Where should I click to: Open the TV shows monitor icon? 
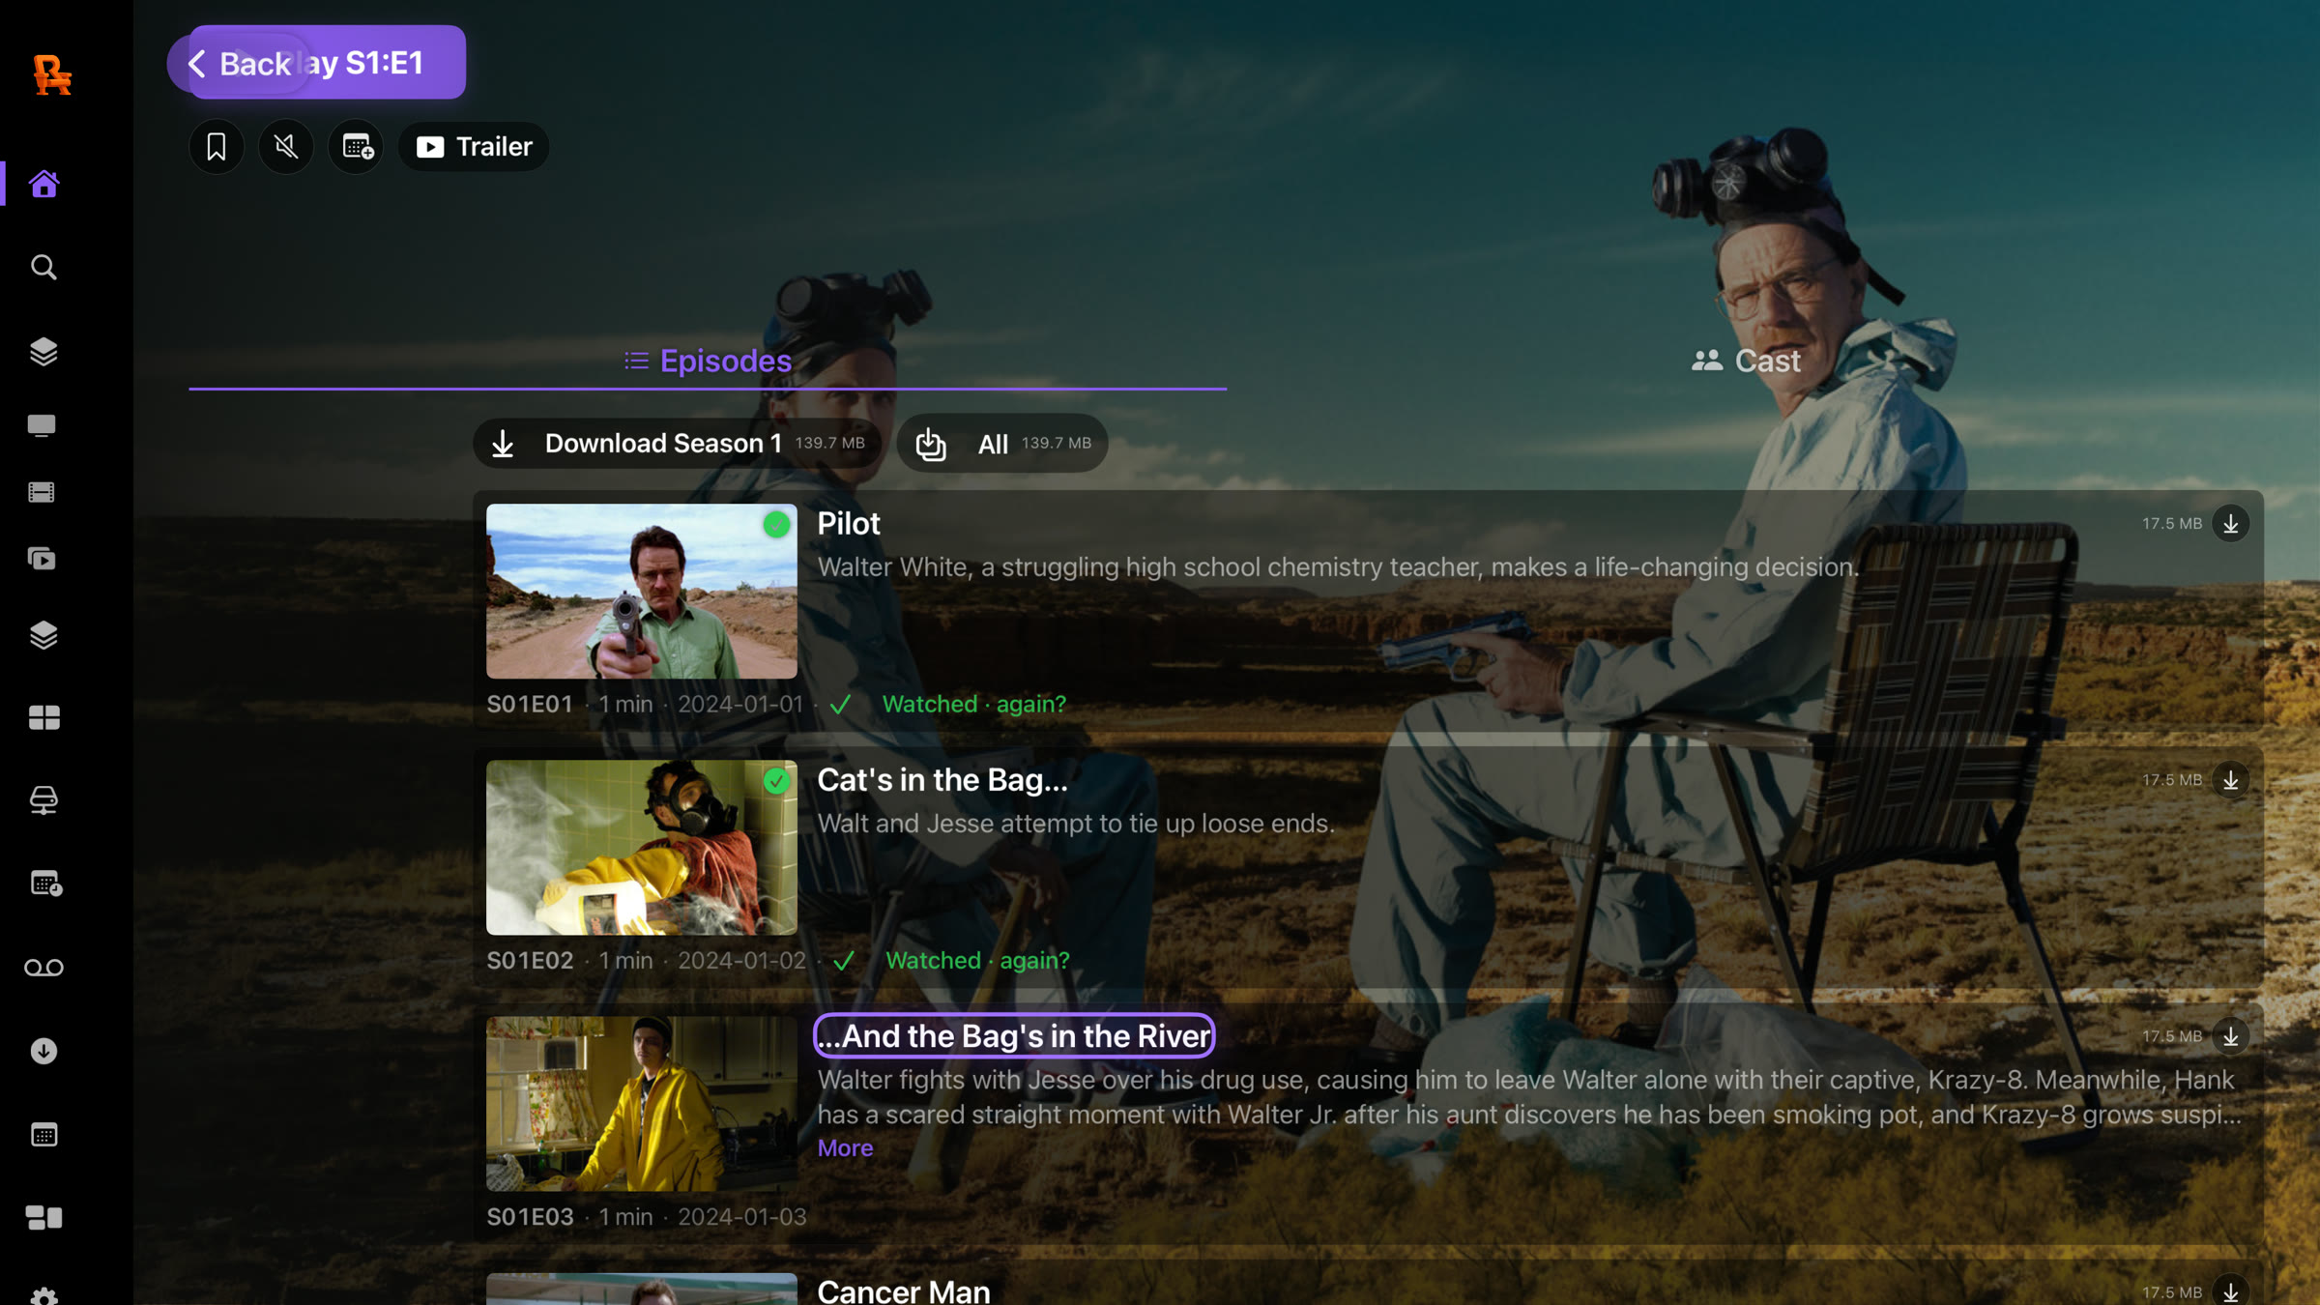(42, 426)
